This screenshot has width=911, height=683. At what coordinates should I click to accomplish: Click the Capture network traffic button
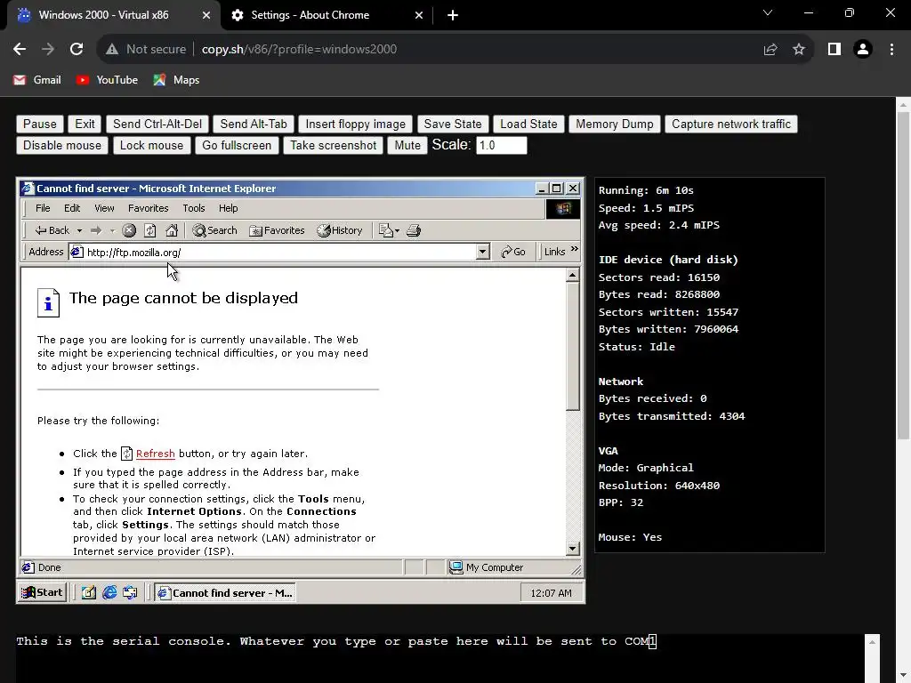tap(731, 125)
